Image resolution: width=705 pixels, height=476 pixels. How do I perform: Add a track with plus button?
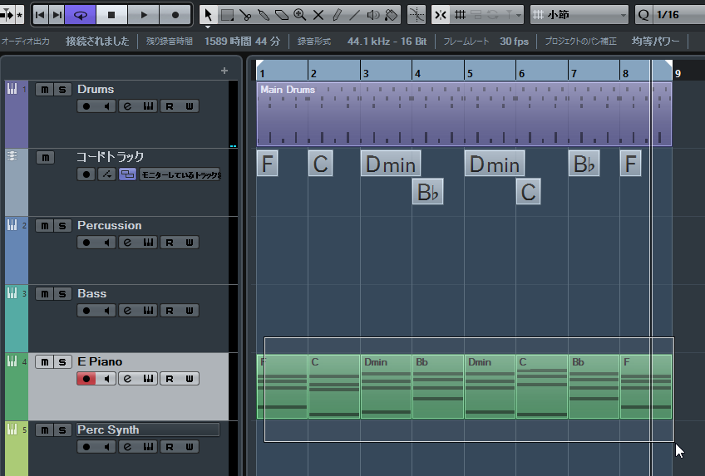pos(224,71)
